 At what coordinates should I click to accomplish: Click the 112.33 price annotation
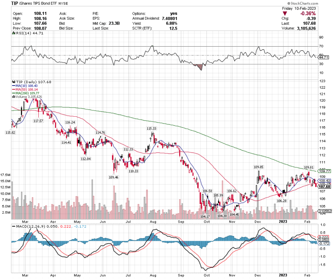pyautogui.click(x=128, y=149)
